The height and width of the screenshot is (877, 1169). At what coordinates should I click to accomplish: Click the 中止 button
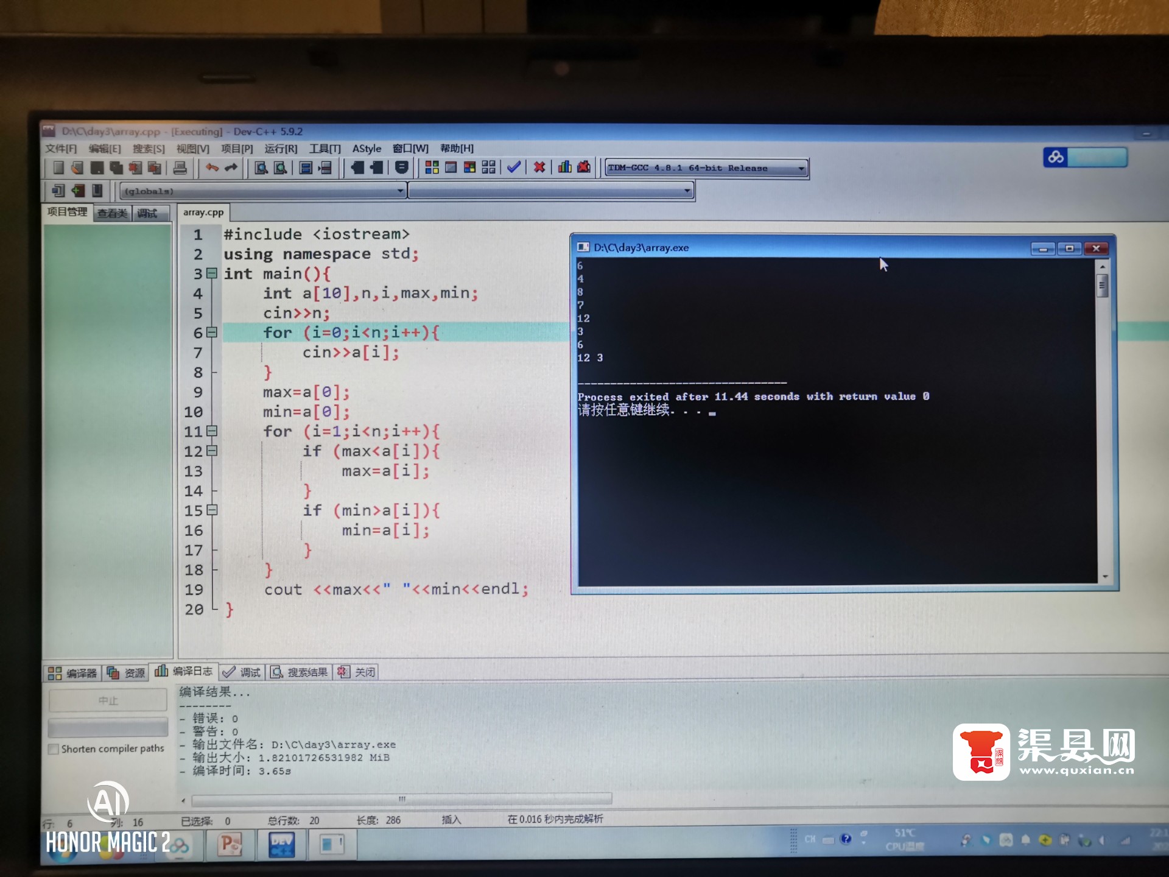(x=108, y=700)
